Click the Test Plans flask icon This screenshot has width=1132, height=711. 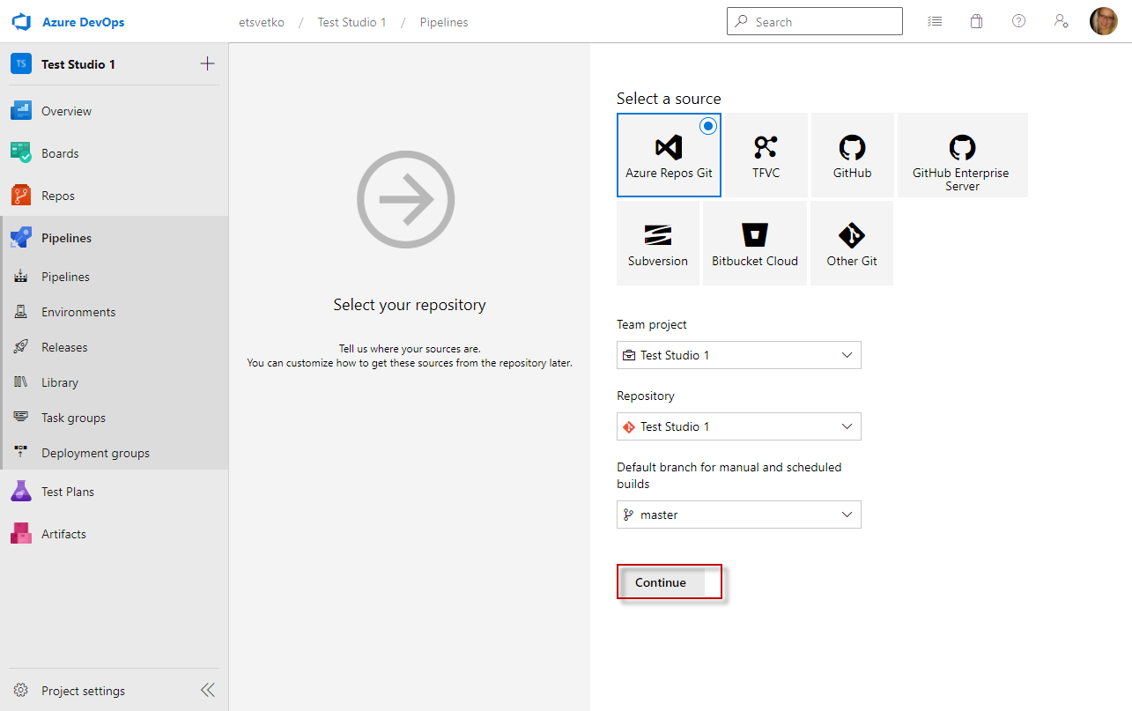point(21,492)
